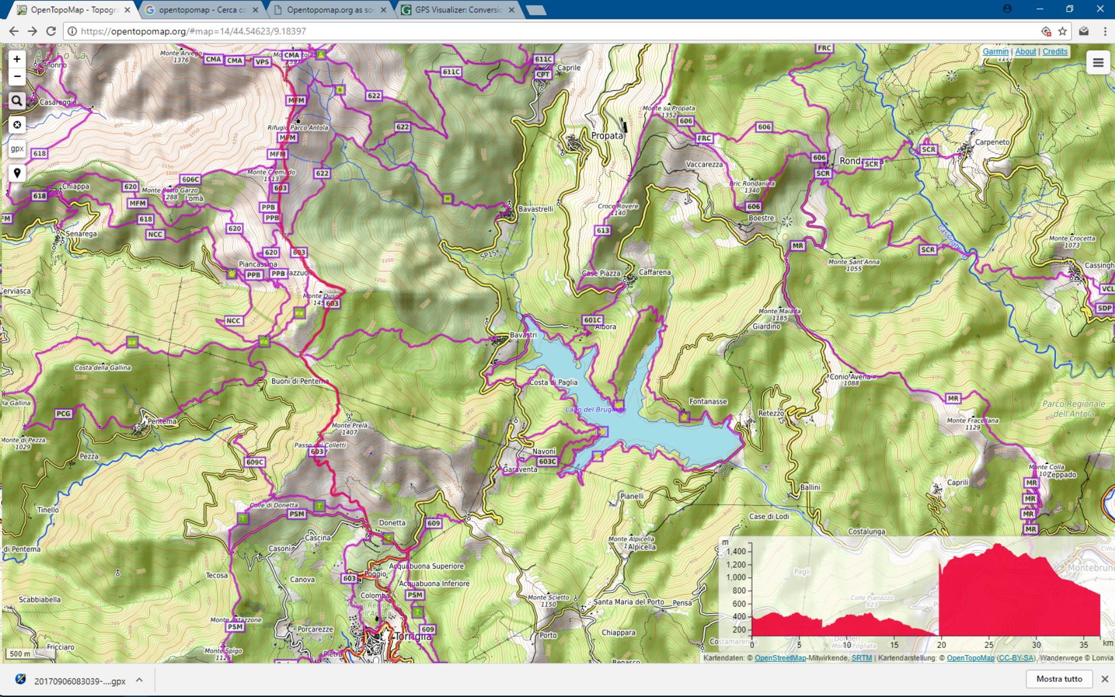Click the blocked content icon in address bar
Screen dimensions: 1115x697
1046,31
